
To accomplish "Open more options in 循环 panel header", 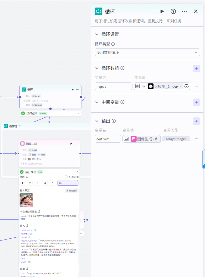I will (185, 11).
